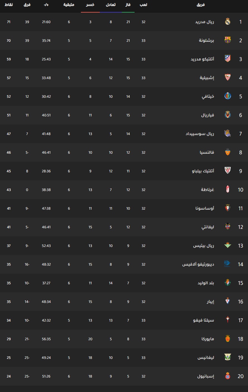
Task: Click the متبقية remaining column header
Action: 69,5
